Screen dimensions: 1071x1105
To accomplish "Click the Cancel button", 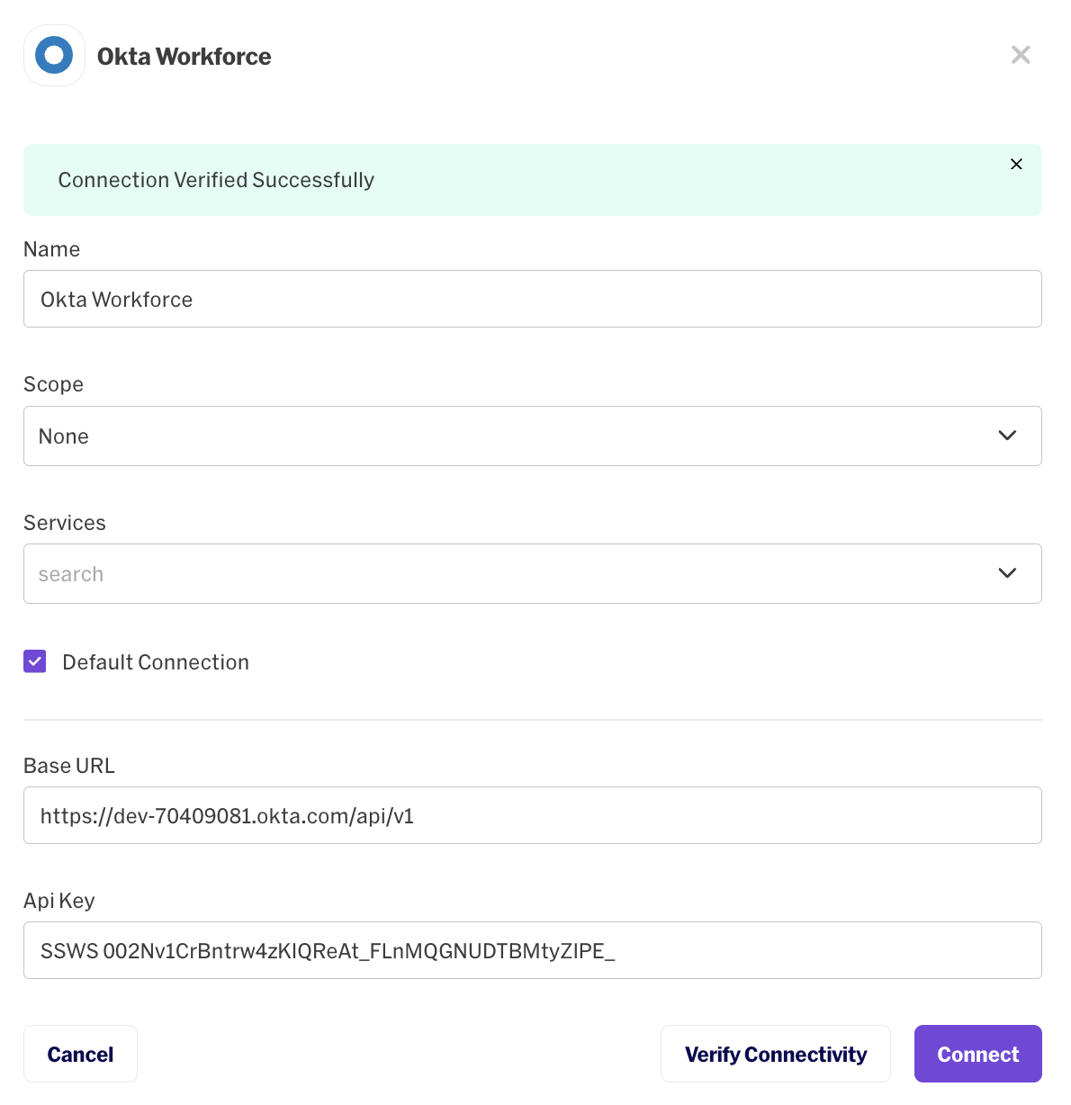I will coord(80,1054).
